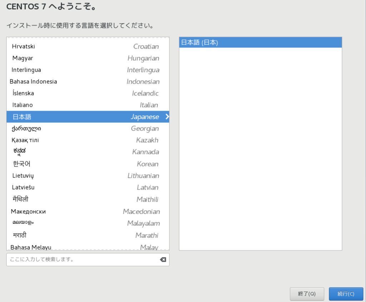The height and width of the screenshot is (302, 366).
Task: Clear the search field with the backspace icon
Action: click(x=163, y=260)
